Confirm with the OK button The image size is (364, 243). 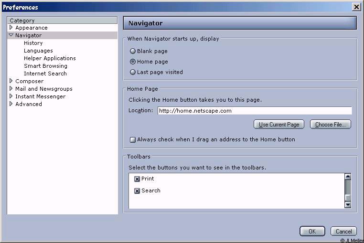pyautogui.click(x=312, y=231)
